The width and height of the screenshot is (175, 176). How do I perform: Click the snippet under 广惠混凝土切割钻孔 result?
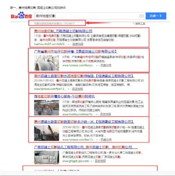(x=102, y=155)
